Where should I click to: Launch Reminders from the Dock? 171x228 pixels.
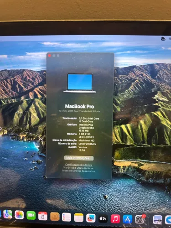point(67,217)
